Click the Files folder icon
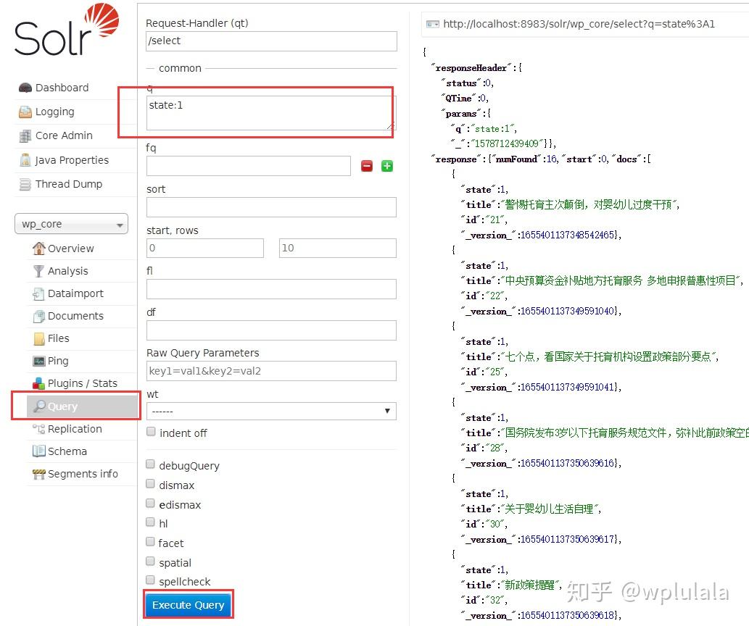Viewport: 749px width, 626px height. point(39,338)
